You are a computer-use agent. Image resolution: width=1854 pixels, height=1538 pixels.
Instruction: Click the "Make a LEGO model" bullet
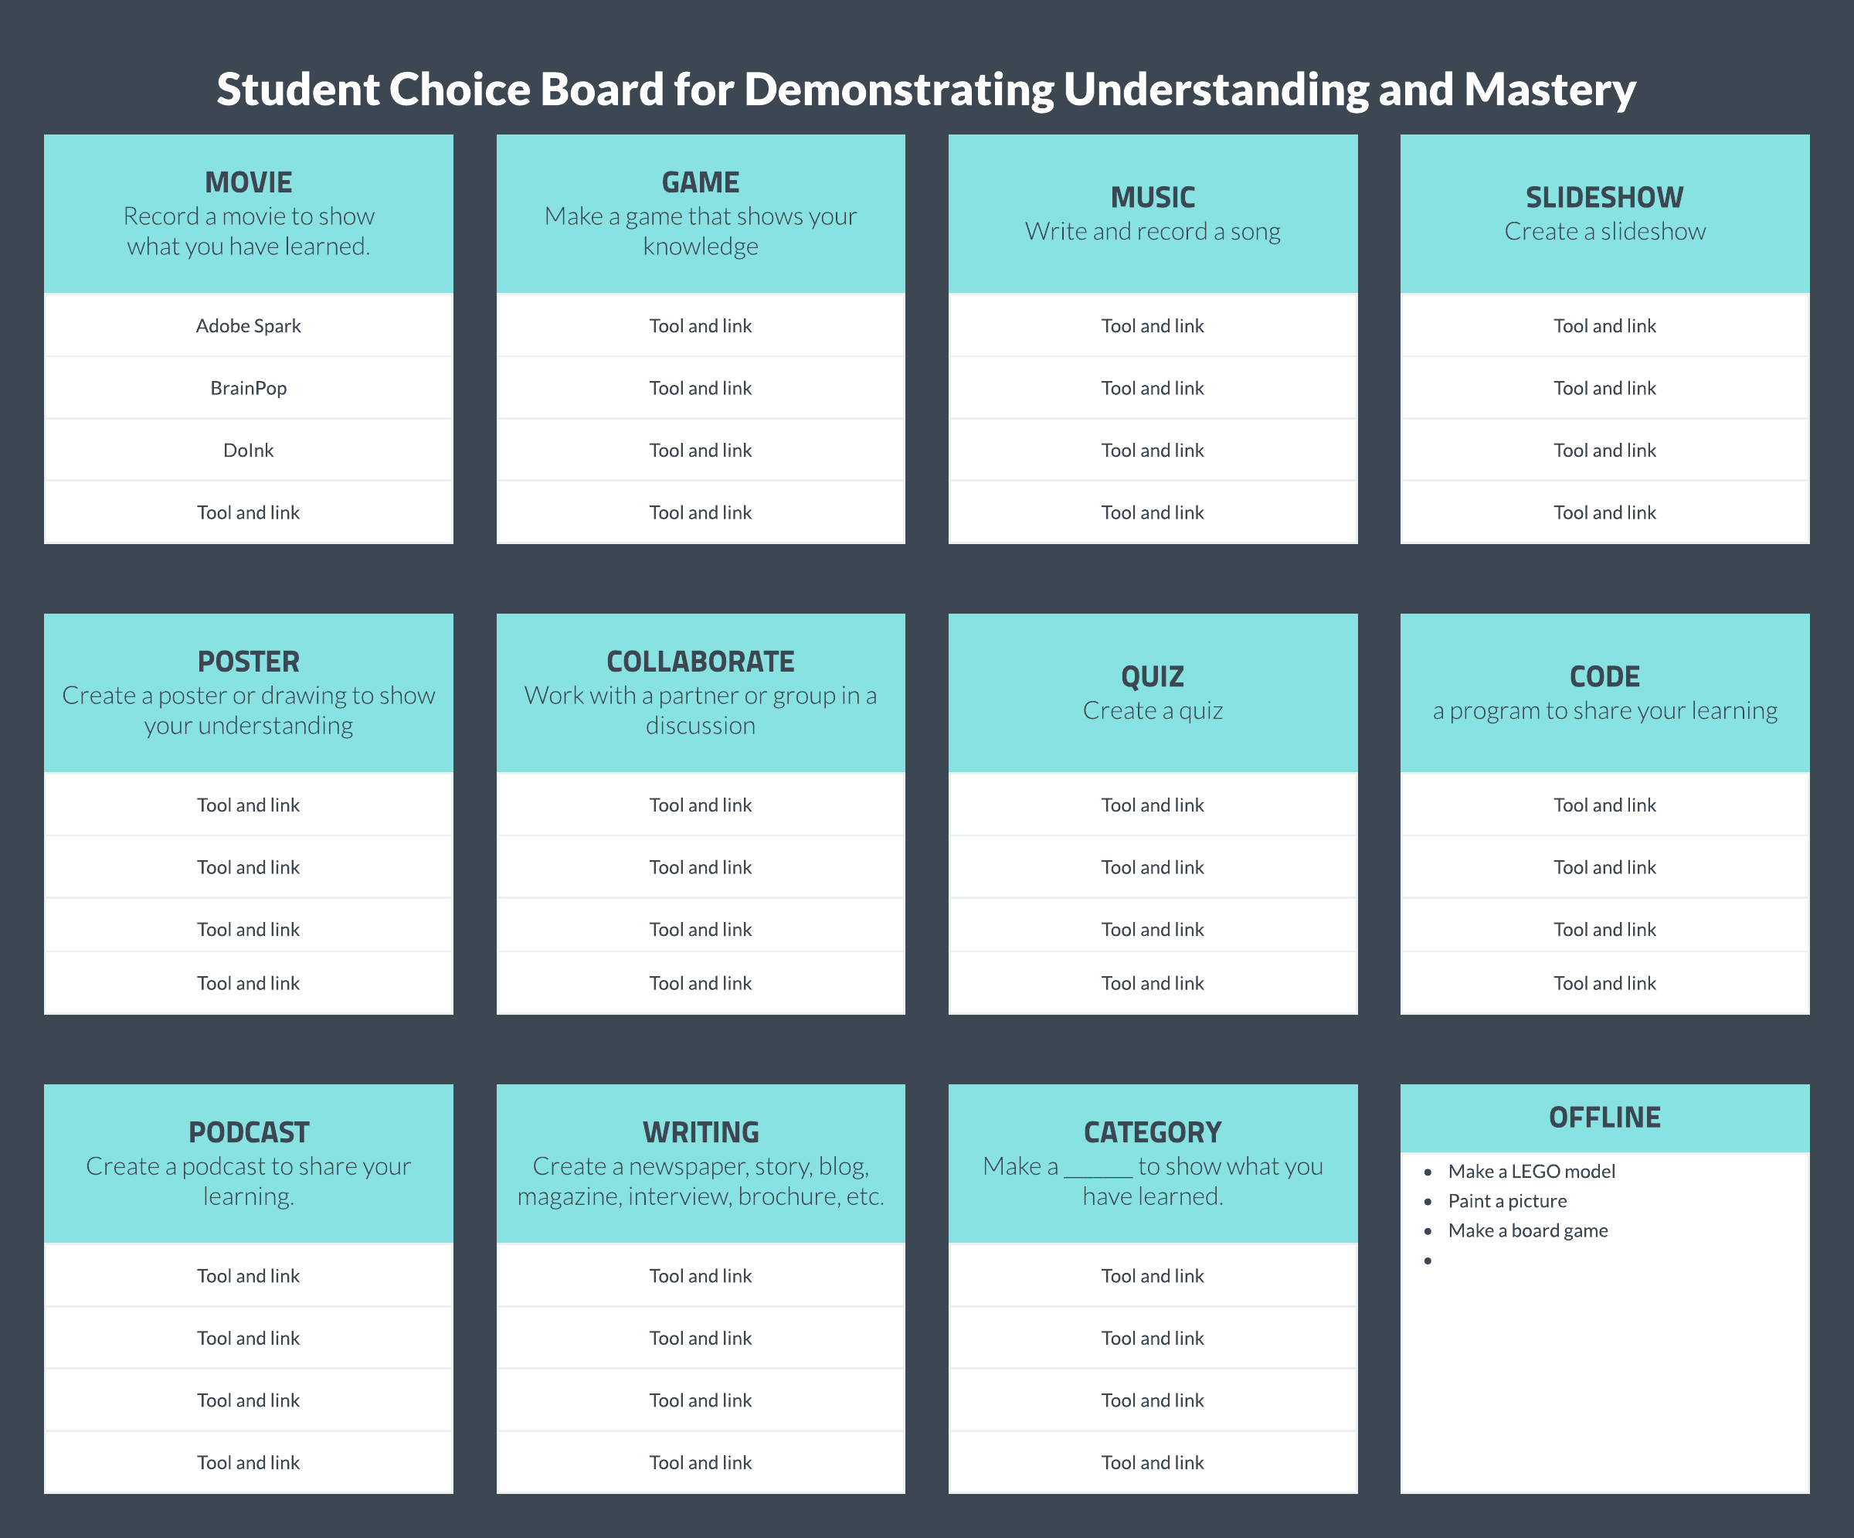(1531, 1172)
